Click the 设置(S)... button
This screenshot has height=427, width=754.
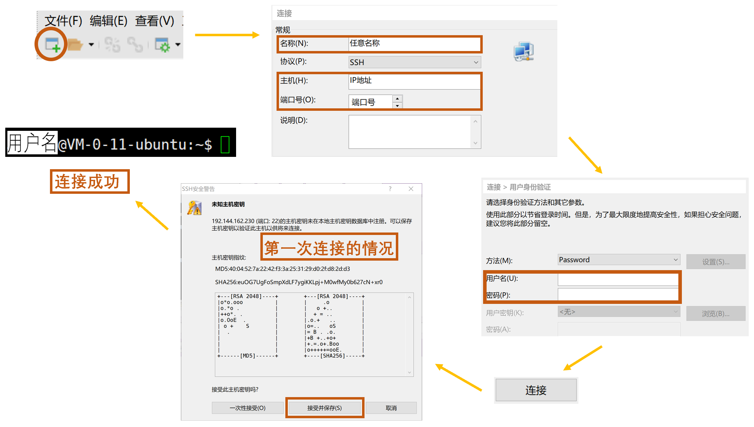click(716, 262)
